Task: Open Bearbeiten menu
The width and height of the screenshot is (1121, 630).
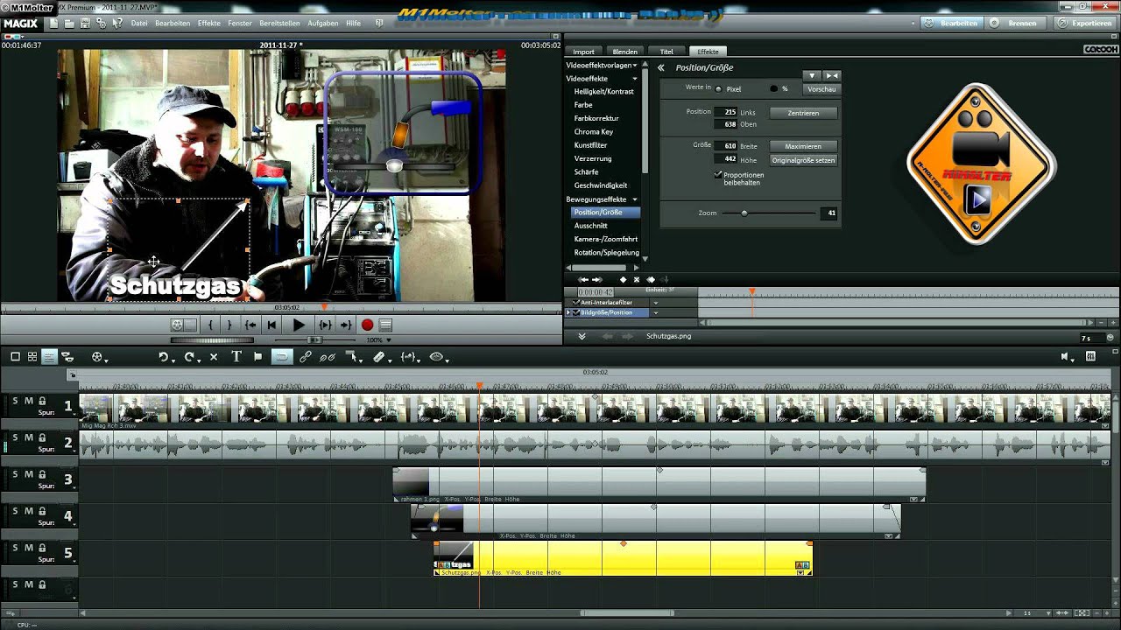Action: (x=173, y=24)
